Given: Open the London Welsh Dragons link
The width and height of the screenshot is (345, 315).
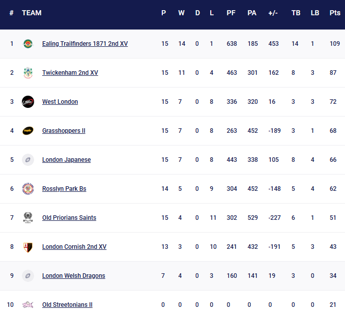Looking at the screenshot, I should point(74,276).
